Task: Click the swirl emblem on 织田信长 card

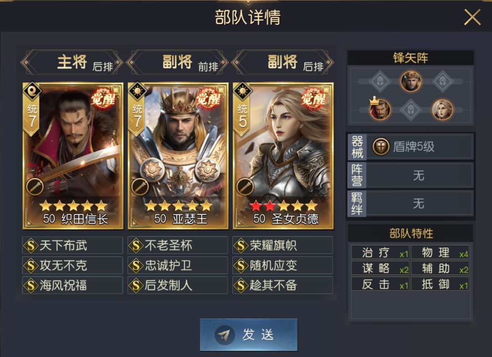Action: (x=32, y=91)
